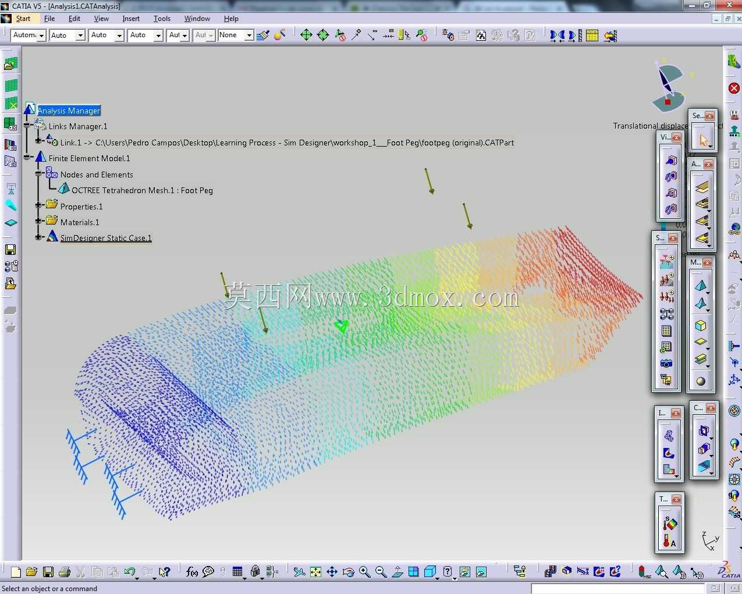742x594 pixels.
Task: Click the command input field in status bar
Action: (x=617, y=588)
